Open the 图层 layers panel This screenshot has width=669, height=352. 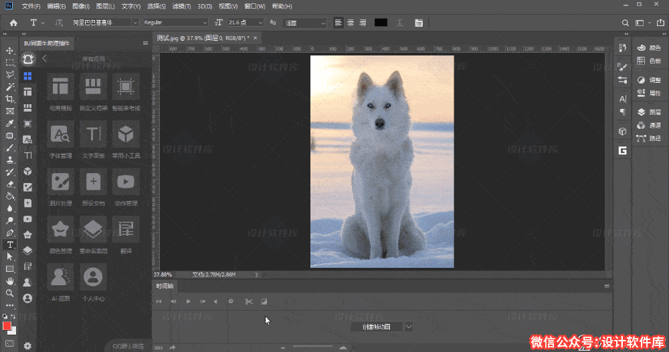click(x=649, y=112)
